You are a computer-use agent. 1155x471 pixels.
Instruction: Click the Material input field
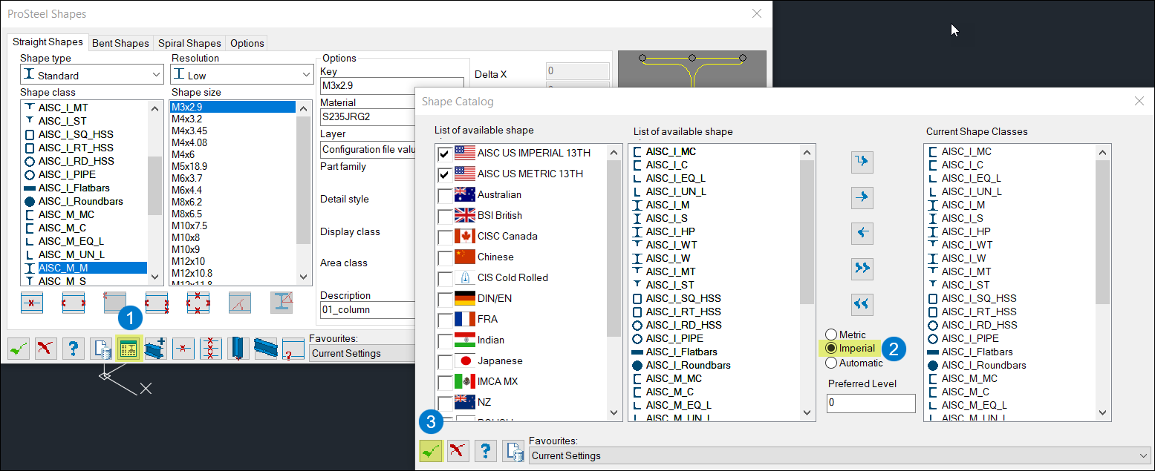click(367, 116)
